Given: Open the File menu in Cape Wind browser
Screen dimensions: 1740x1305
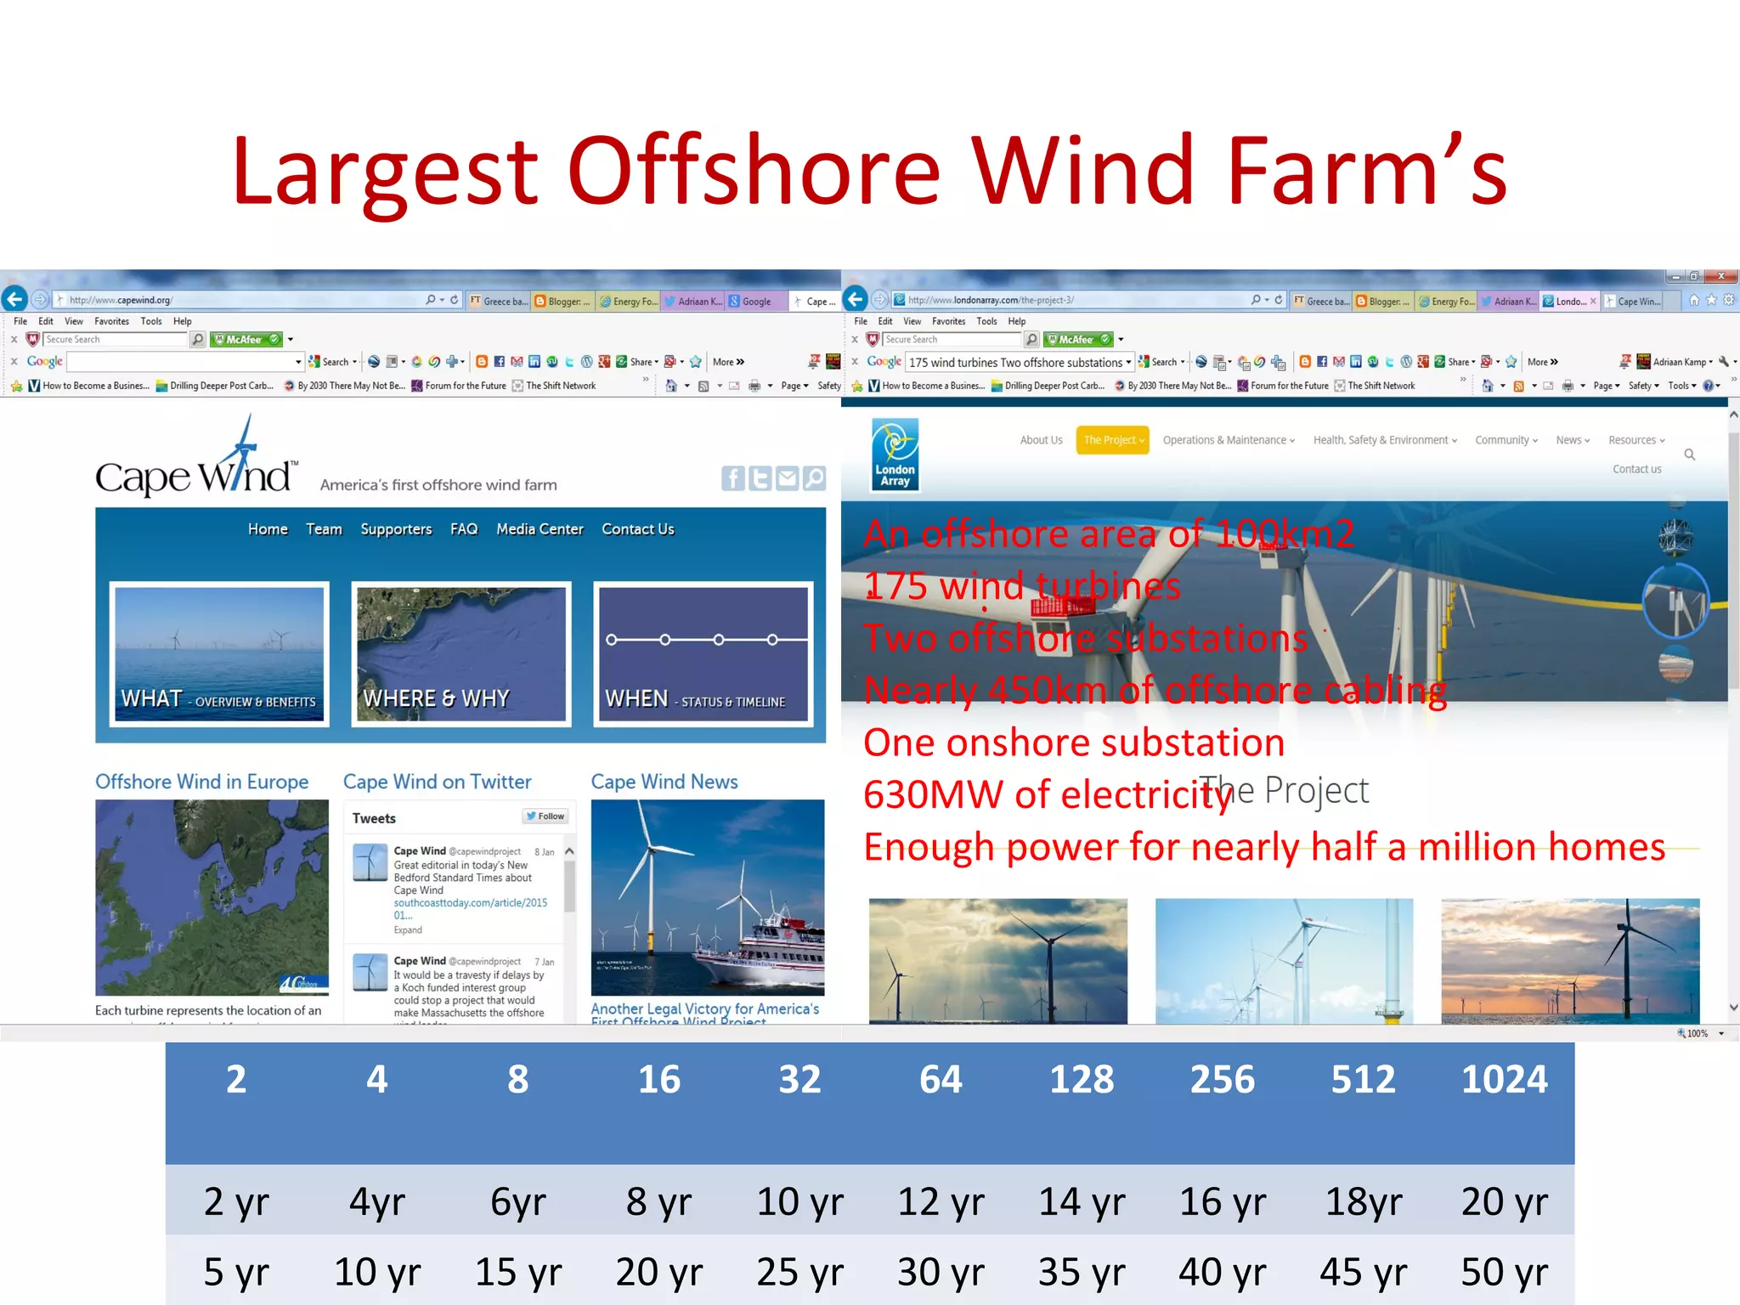Looking at the screenshot, I should [20, 321].
